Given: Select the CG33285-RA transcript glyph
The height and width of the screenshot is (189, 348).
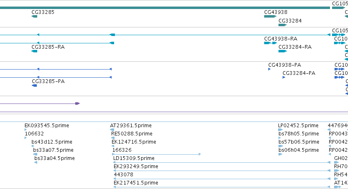Looking at the screenshot, I should [x=34, y=51].
